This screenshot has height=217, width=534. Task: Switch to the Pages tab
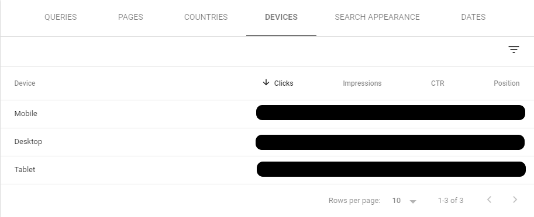pyautogui.click(x=130, y=17)
